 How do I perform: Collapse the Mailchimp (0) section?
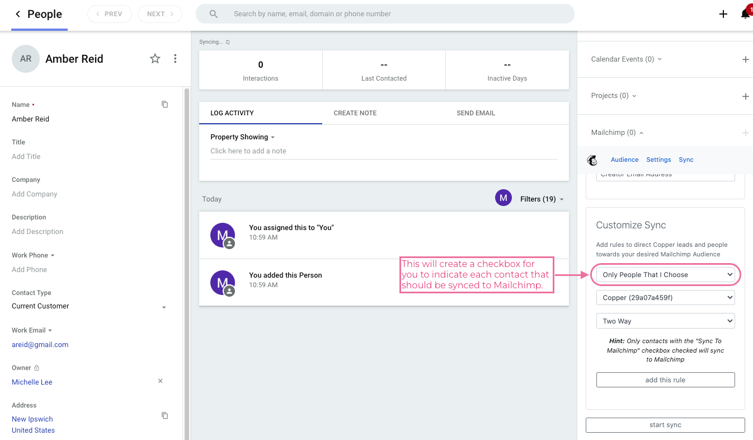[617, 133]
